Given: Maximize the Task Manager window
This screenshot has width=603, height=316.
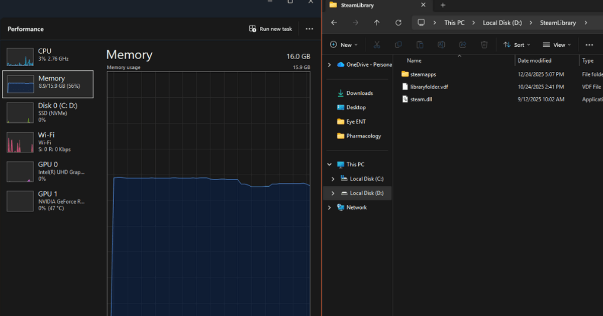Looking at the screenshot, I should (x=290, y=2).
